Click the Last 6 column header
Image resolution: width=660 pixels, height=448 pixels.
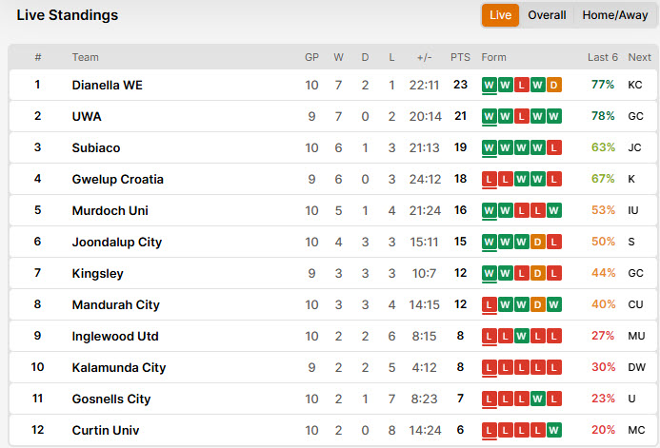coord(602,57)
